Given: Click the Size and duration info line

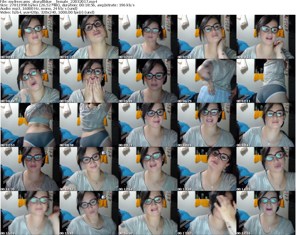Looking at the screenshot, I should [x=67, y=5].
